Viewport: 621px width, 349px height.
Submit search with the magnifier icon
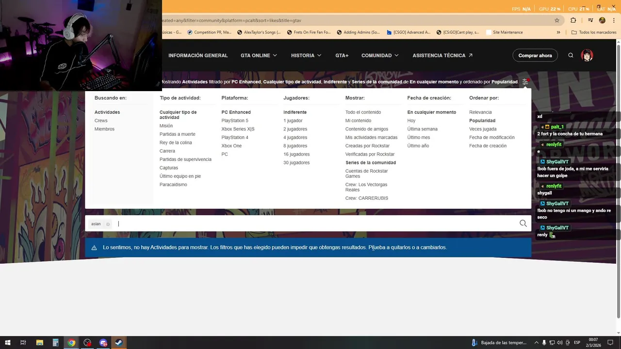click(523, 223)
